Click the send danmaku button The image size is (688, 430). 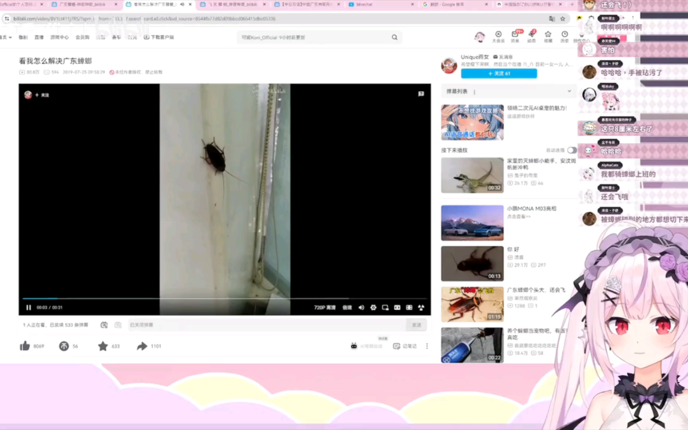[416, 325]
